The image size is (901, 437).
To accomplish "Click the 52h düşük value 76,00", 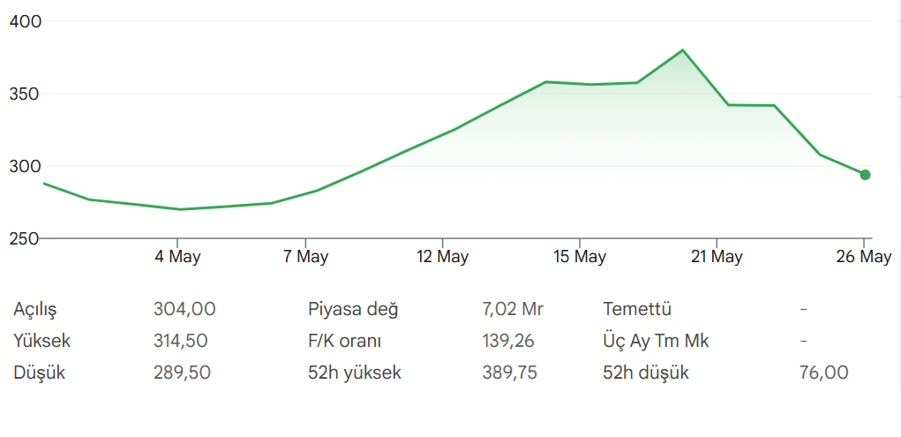I will pos(823,373).
